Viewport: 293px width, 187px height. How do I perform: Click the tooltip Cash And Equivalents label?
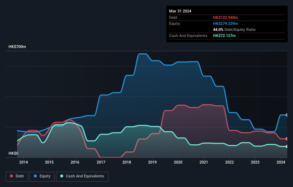(x=188, y=36)
